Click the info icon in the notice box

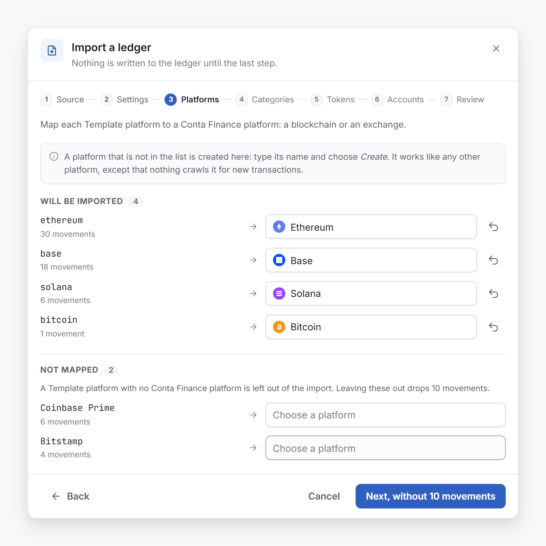pos(54,156)
